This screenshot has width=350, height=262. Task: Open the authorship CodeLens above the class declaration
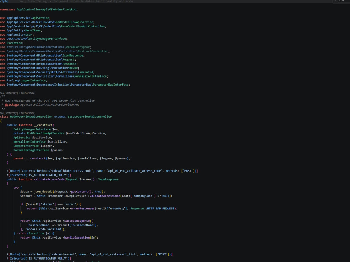[17, 113]
